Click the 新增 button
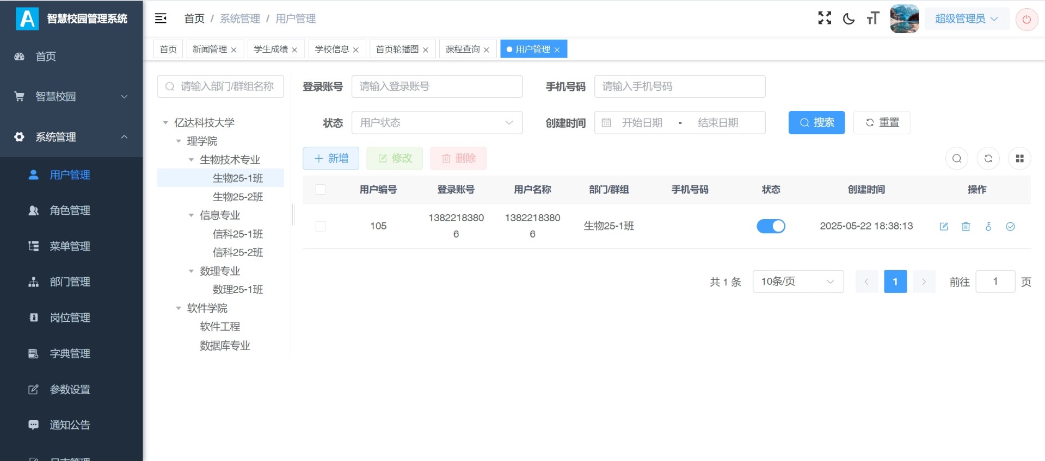This screenshot has width=1045, height=461. (x=331, y=159)
